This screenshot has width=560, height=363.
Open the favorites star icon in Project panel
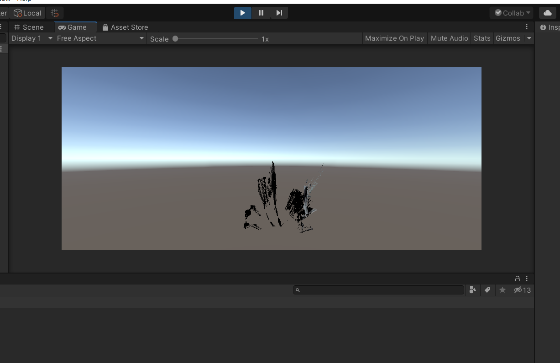point(502,290)
